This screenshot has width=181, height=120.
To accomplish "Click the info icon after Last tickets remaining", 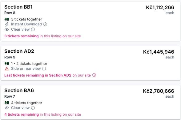I will coord(94,75).
